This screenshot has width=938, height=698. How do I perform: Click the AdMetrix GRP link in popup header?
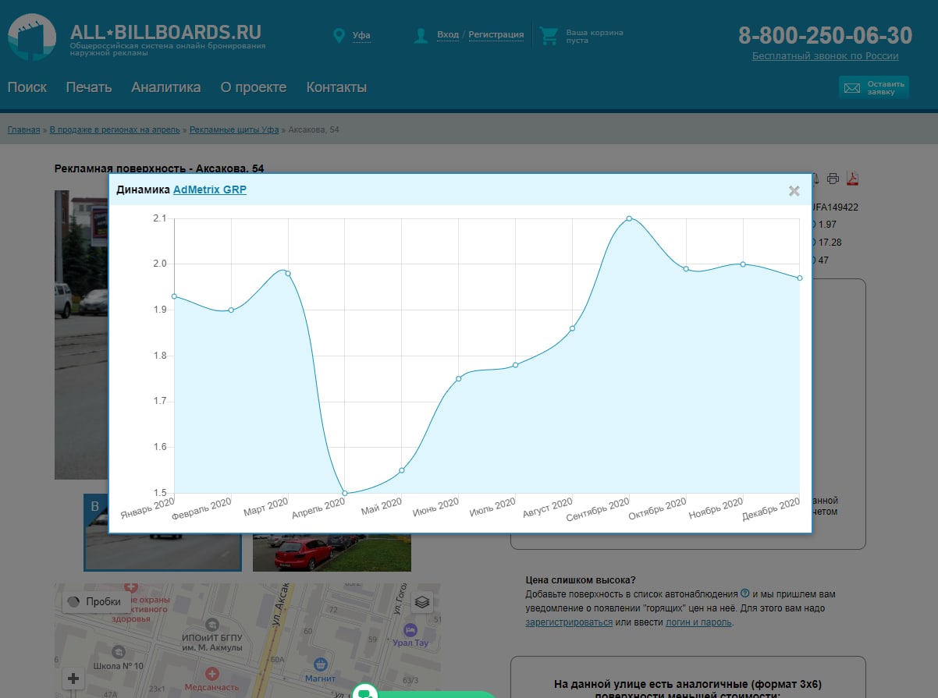[x=210, y=190]
